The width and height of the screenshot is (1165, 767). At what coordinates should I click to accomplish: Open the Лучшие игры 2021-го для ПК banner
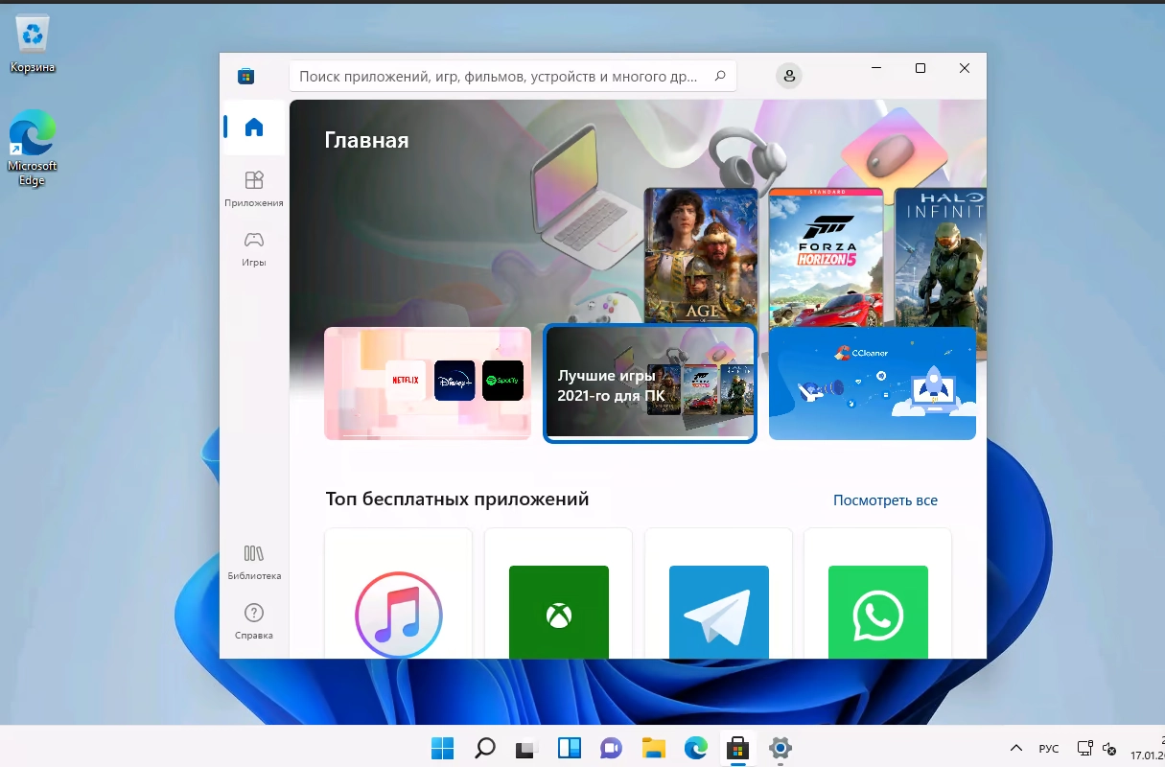[x=650, y=383]
